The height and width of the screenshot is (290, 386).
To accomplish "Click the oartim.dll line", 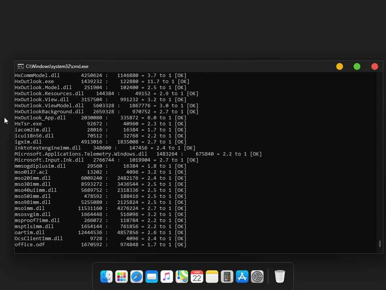I will [x=100, y=233].
